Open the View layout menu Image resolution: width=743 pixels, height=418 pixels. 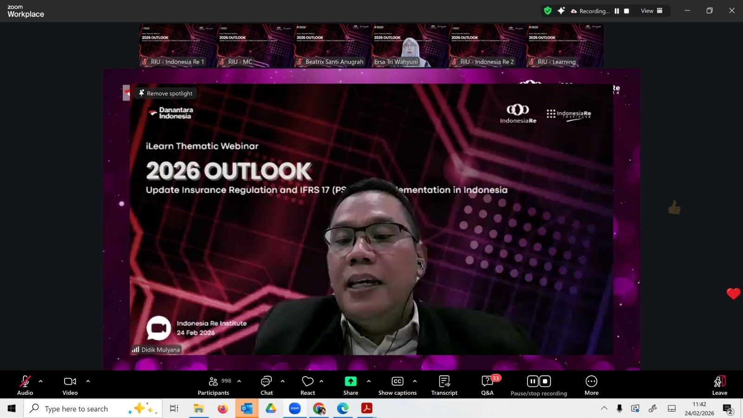[x=652, y=11]
